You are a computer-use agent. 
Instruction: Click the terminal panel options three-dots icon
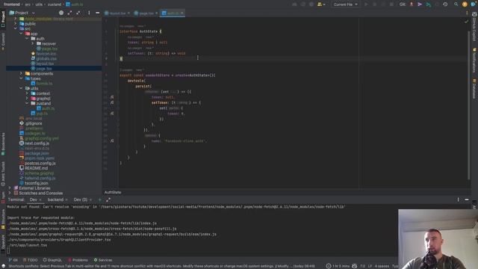coord(458,200)
